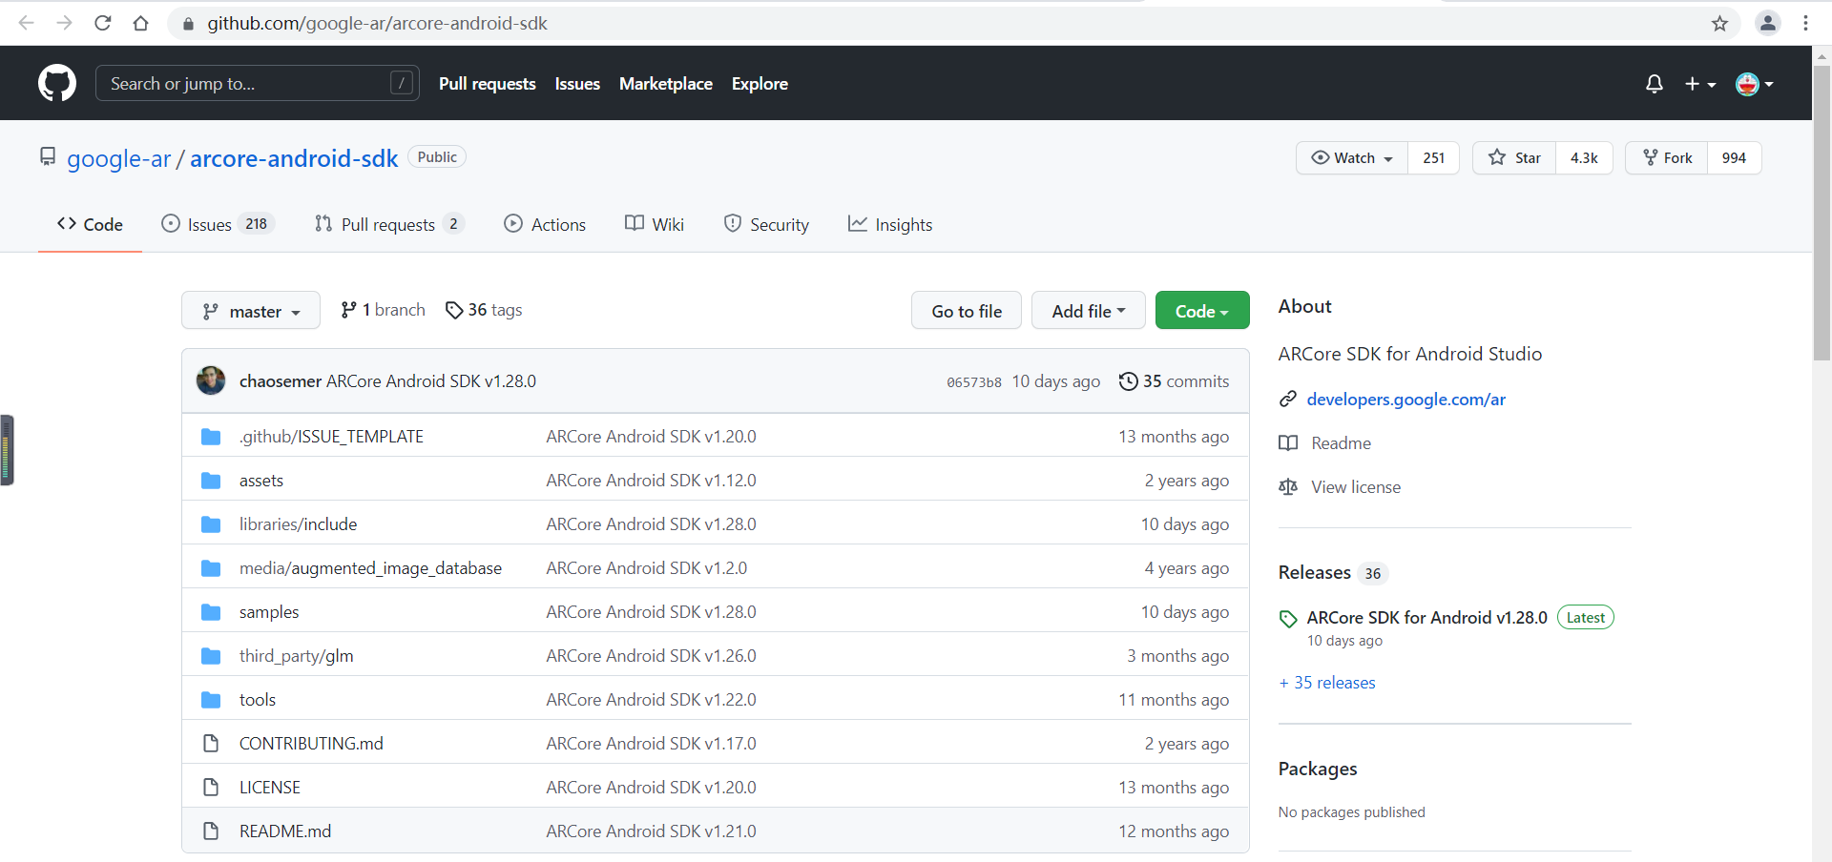This screenshot has width=1832, height=862.
Task: Open the Issues tab
Action: [x=218, y=225]
